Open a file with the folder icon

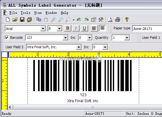[x=15, y=20]
